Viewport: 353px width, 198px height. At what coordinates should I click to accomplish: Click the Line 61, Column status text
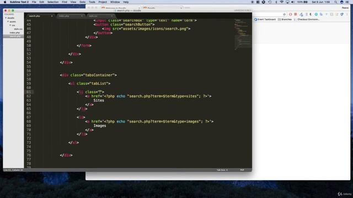tap(13, 170)
